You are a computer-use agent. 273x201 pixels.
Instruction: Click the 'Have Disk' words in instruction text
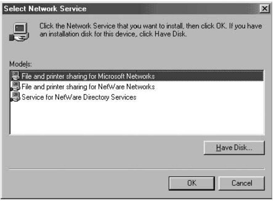click(170, 34)
